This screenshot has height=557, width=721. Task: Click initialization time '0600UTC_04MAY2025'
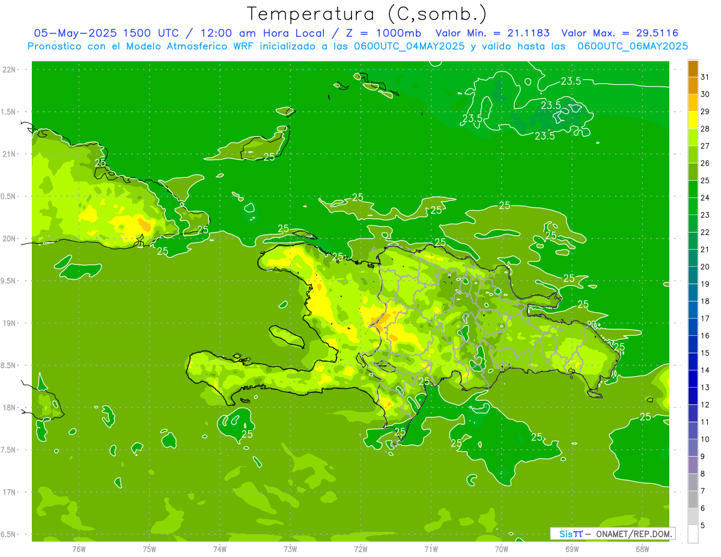(x=410, y=46)
